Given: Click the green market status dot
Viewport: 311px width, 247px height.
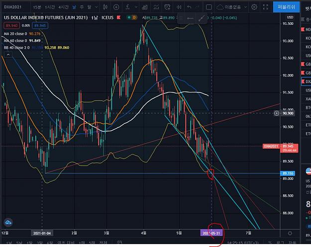Looking at the screenshot, I should point(129,17).
